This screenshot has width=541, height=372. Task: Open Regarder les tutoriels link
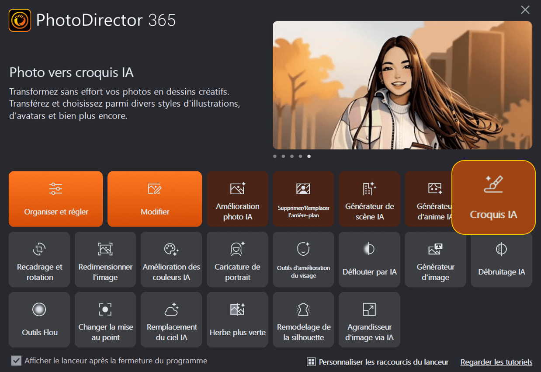click(496, 362)
